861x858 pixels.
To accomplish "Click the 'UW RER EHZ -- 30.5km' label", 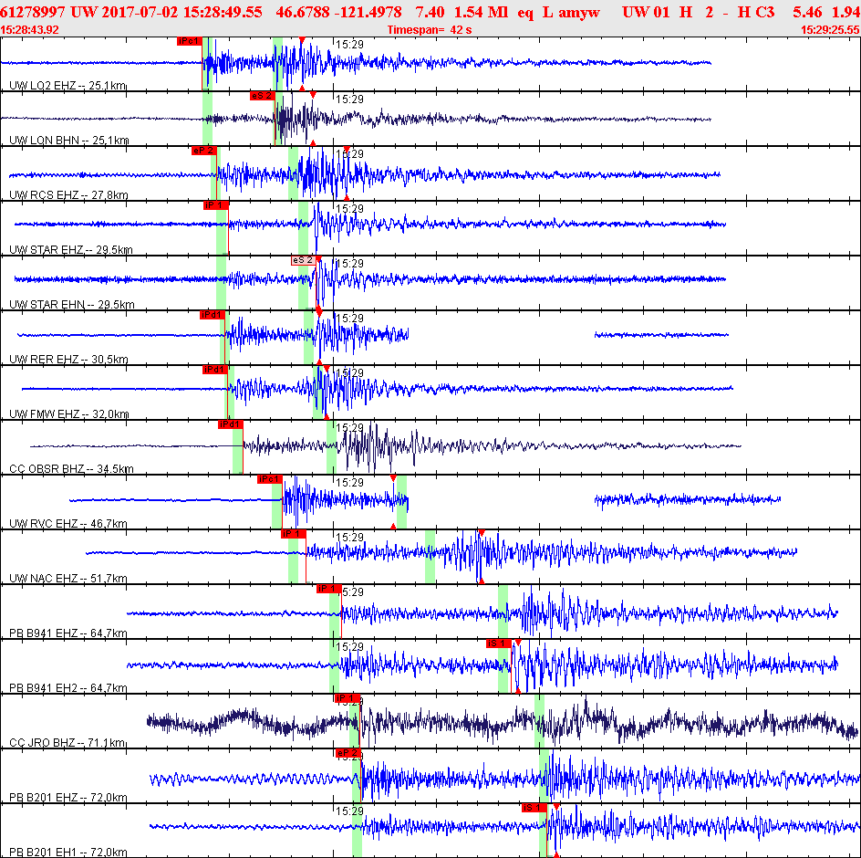I will (68, 360).
